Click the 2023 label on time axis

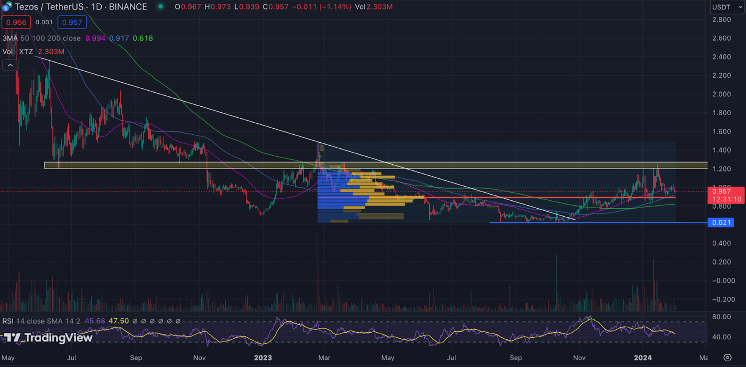263,358
